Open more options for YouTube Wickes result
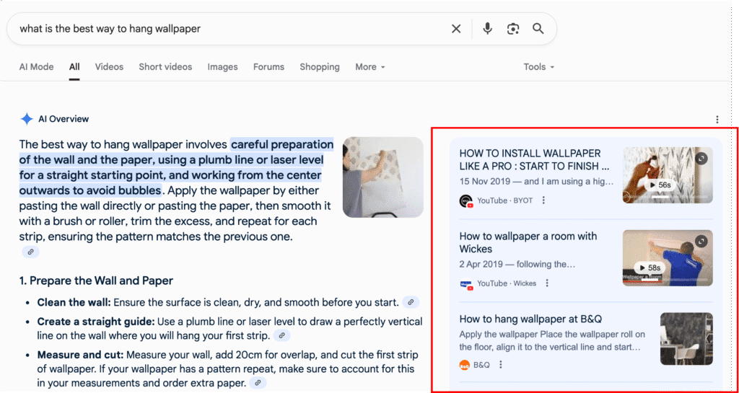The width and height of the screenshot is (739, 393). [x=547, y=283]
